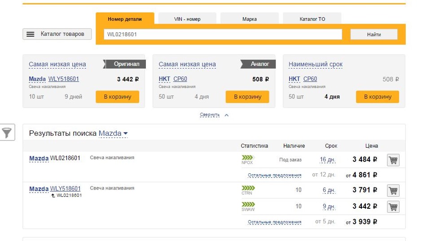Click the NPOX statistics arrows icon
The width and height of the screenshot is (431, 241).
click(x=248, y=157)
